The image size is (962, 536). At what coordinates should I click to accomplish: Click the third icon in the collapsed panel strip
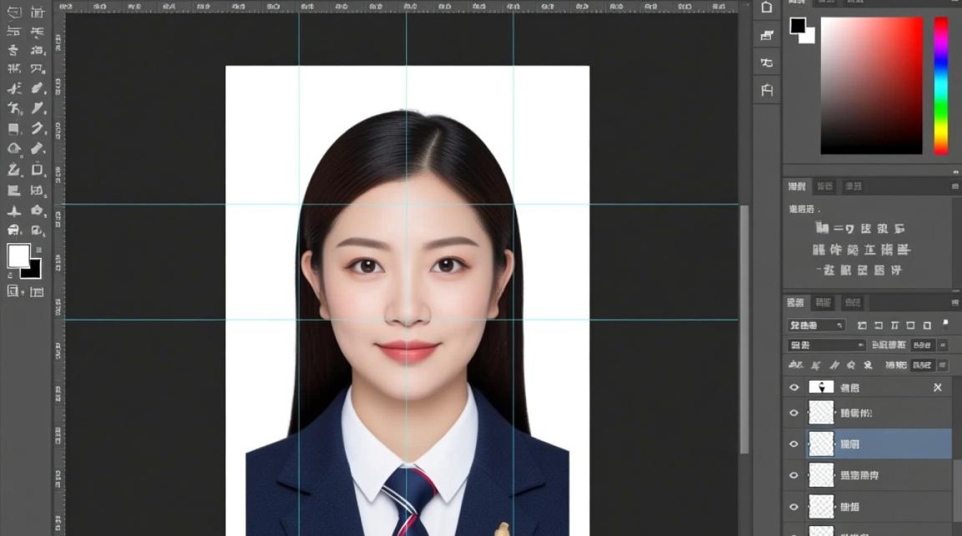pyautogui.click(x=767, y=62)
